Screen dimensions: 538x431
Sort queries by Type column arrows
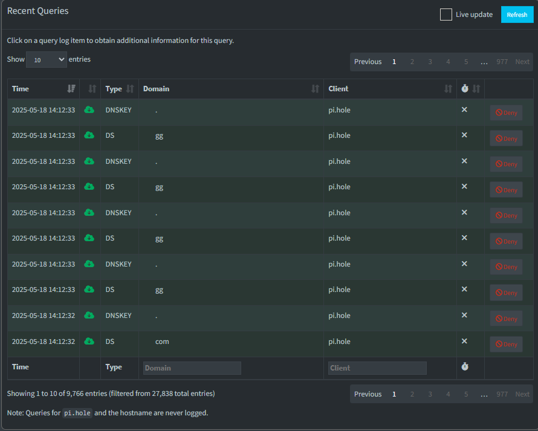[130, 89]
